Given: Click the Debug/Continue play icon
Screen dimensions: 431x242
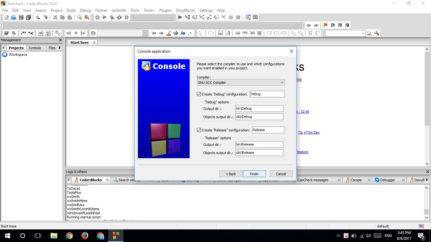Looking at the screenshot, I should tap(180, 17).
